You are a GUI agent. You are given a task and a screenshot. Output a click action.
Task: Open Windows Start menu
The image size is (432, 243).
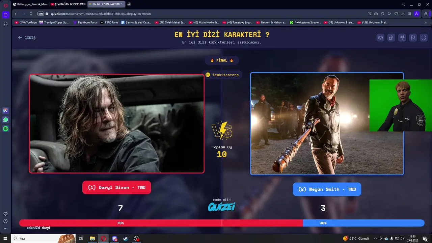point(5,238)
